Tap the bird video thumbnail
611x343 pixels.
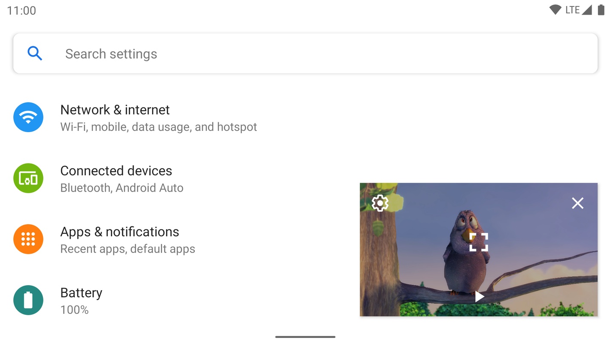tap(479, 250)
